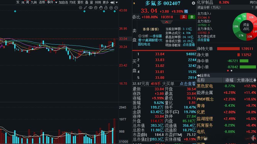The image size is (257, 144).
Task: Click analysis info icon before 分析
Action: pos(140,36)
